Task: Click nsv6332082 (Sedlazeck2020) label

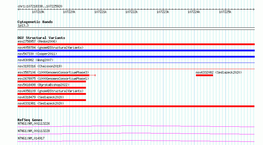Action: click(219, 72)
